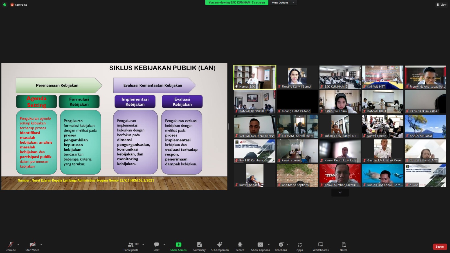The height and width of the screenshot is (253, 450).
Task: Open the Notes icon
Action: (343, 245)
